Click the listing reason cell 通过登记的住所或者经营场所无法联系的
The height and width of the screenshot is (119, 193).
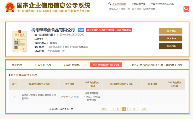click(39, 97)
